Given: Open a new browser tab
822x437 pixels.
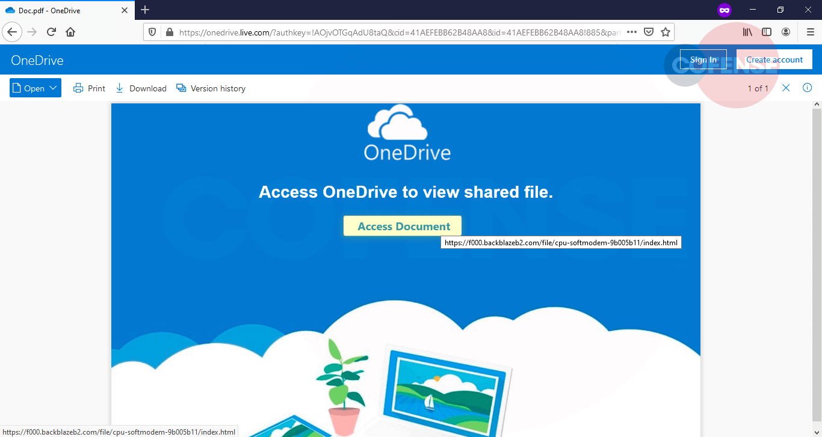Looking at the screenshot, I should 145,10.
